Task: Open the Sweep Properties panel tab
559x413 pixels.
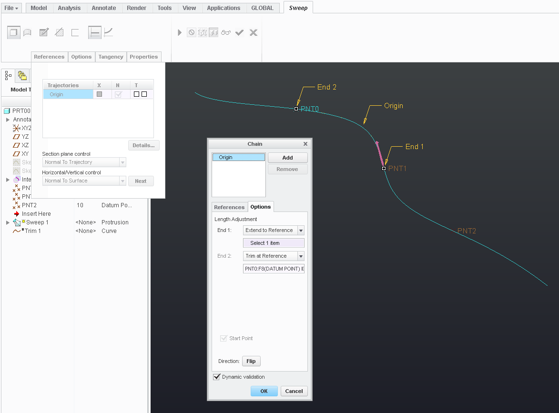Action: 143,57
